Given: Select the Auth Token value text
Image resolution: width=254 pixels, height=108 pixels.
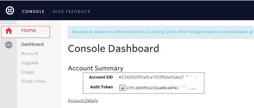Looking at the screenshot, I should [x=161, y=88].
